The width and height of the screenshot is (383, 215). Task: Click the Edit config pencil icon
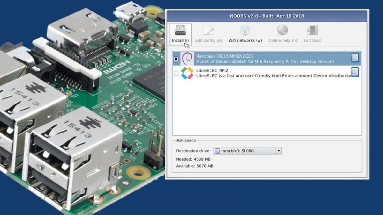click(x=208, y=31)
